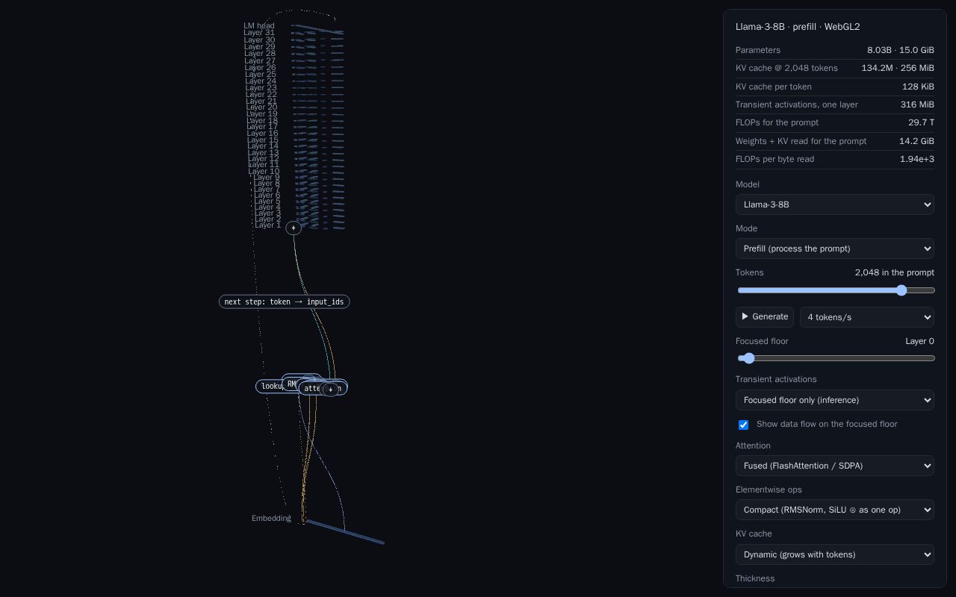This screenshot has height=597, width=956.
Task: Click the 'Embedding' label in the graph
Action: (271, 518)
